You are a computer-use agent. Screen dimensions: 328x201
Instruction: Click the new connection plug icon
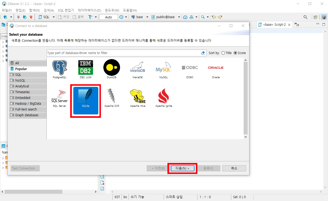[5, 17]
